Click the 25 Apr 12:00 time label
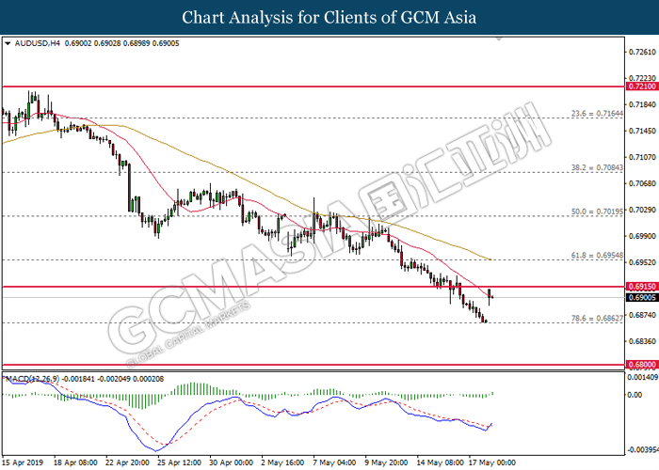The height and width of the screenshot is (470, 659). click(179, 462)
